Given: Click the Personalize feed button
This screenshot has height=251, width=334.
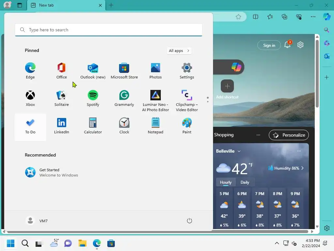Looking at the screenshot, I should click(289, 135).
